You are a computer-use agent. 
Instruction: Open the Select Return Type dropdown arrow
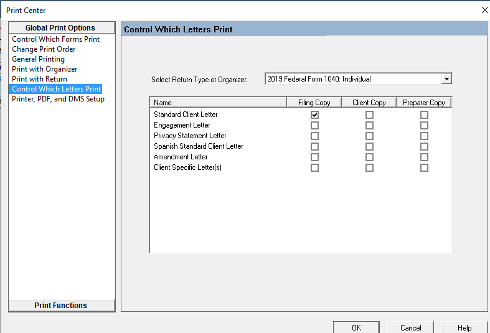[x=446, y=79]
